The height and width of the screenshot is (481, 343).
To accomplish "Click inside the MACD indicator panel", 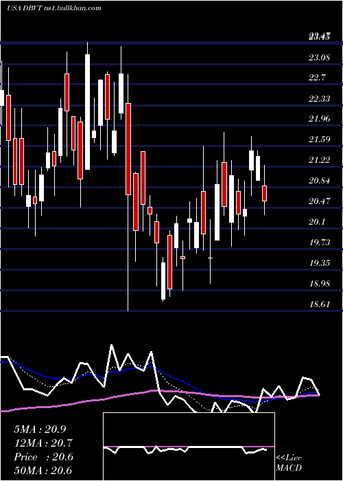I will coord(189,447).
